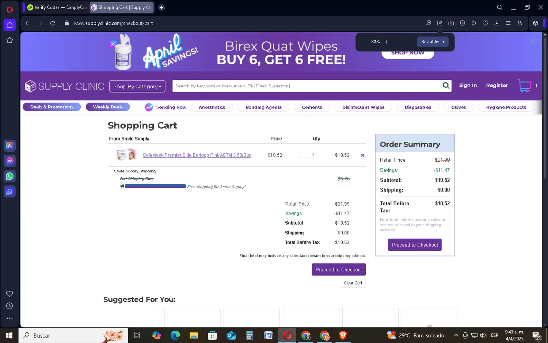Go back to previous page

(x=27, y=23)
